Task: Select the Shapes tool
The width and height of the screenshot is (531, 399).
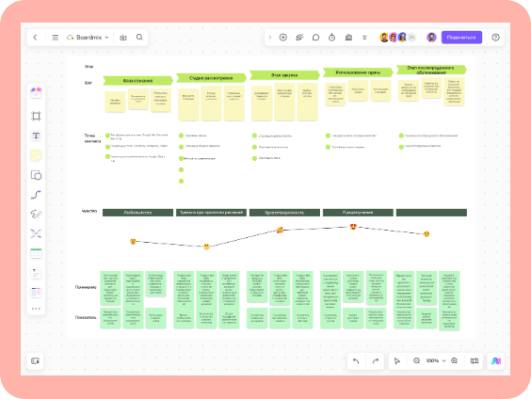Action: tap(36, 175)
